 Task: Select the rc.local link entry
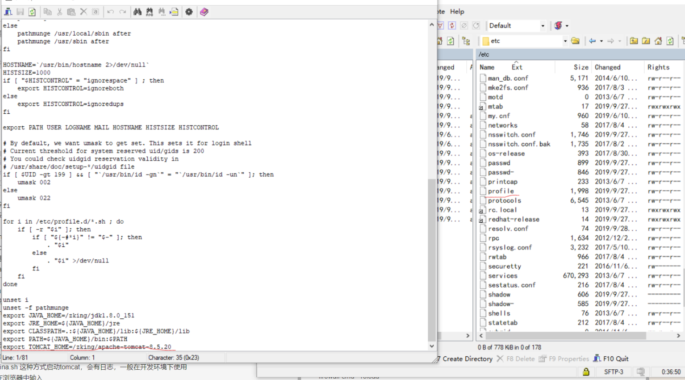pos(502,210)
